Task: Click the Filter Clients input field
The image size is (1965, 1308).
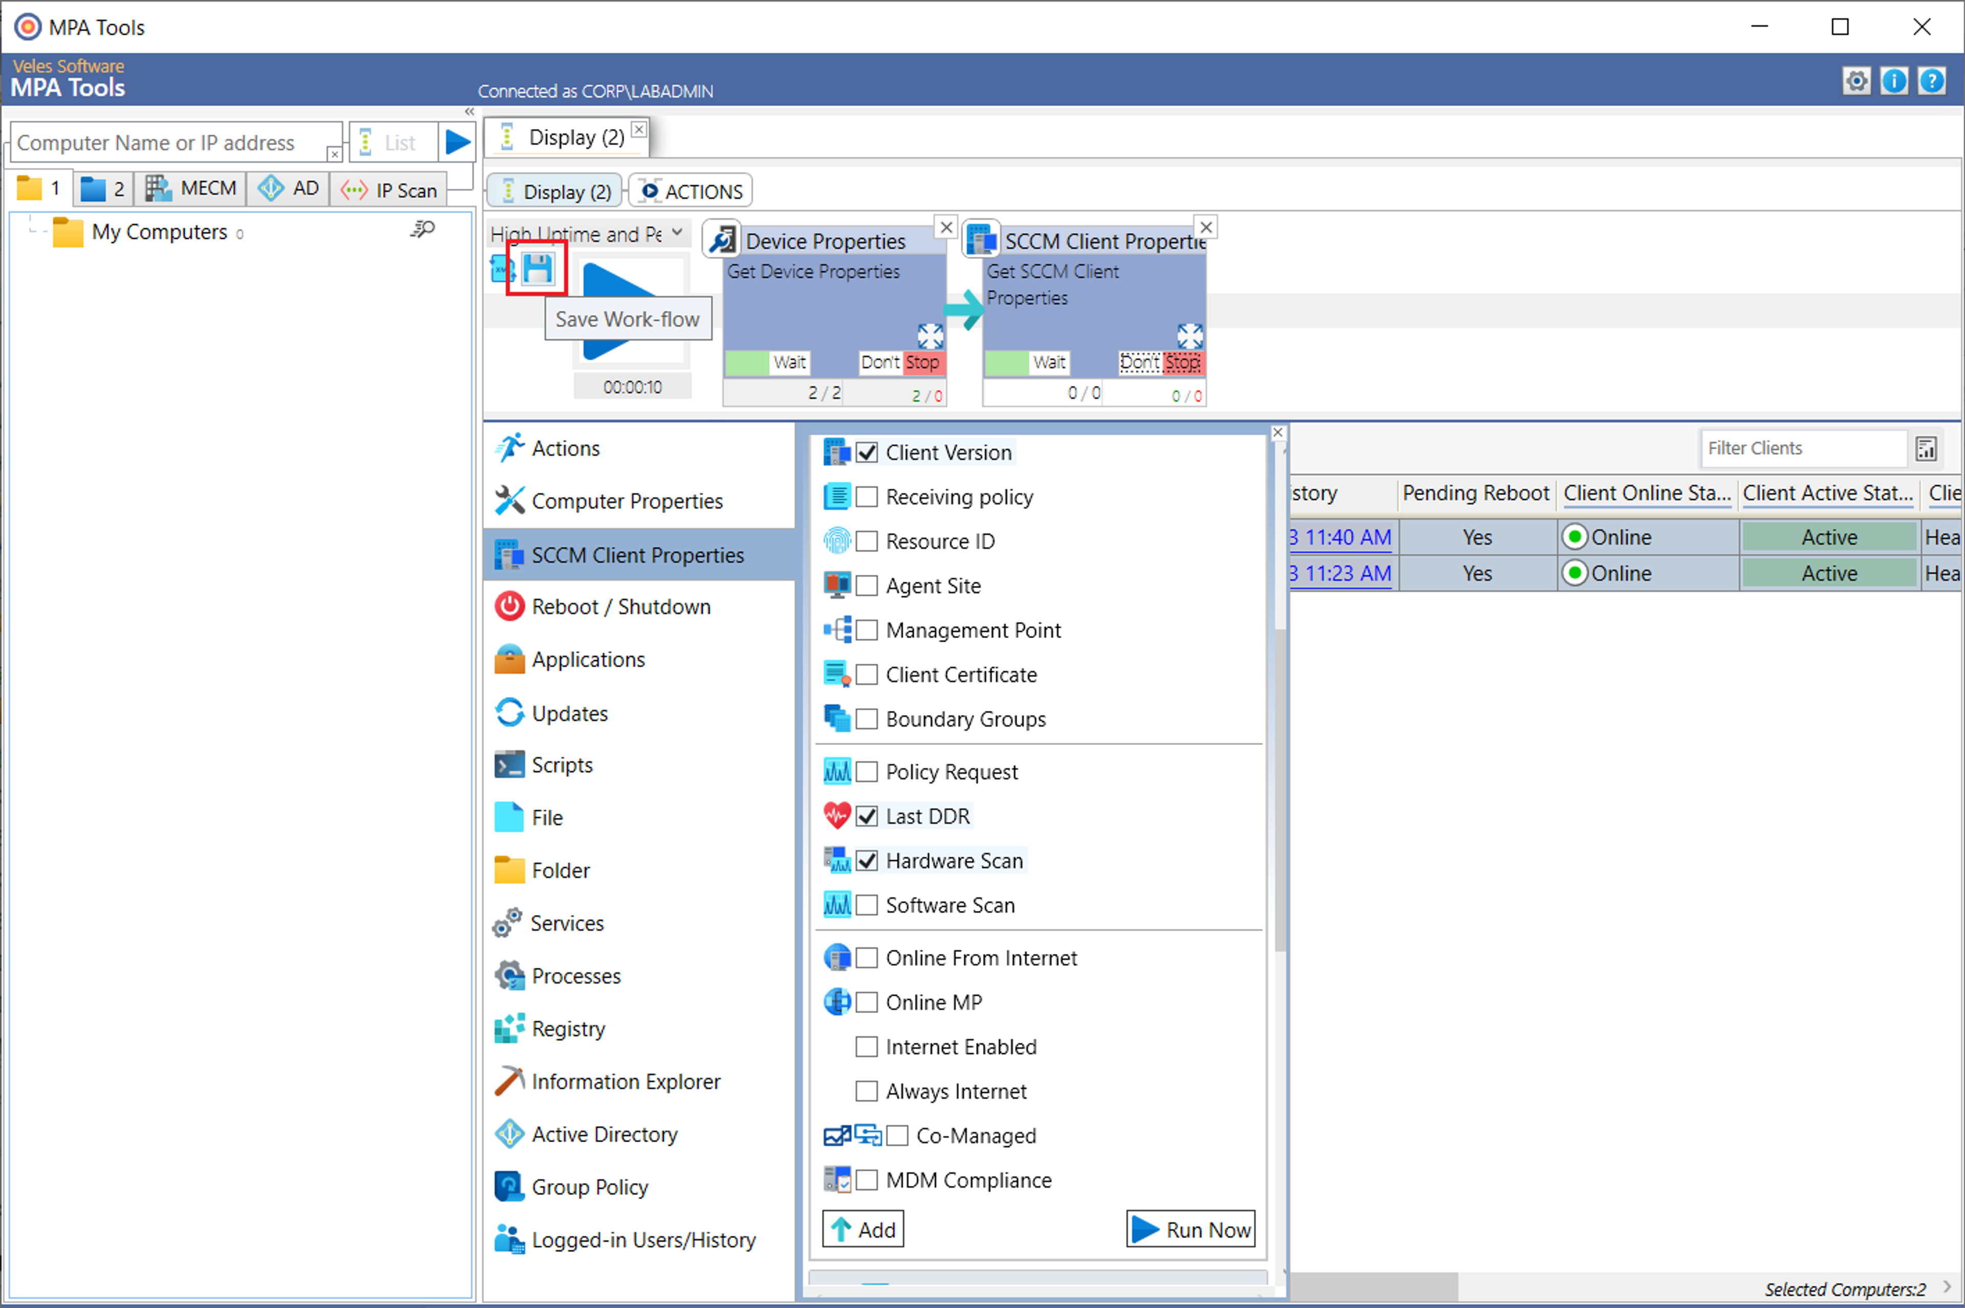Action: [1804, 449]
